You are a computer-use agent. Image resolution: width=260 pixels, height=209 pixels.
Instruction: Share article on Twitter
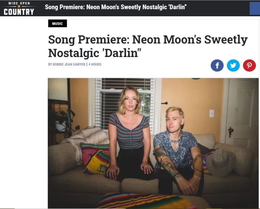[x=233, y=65]
